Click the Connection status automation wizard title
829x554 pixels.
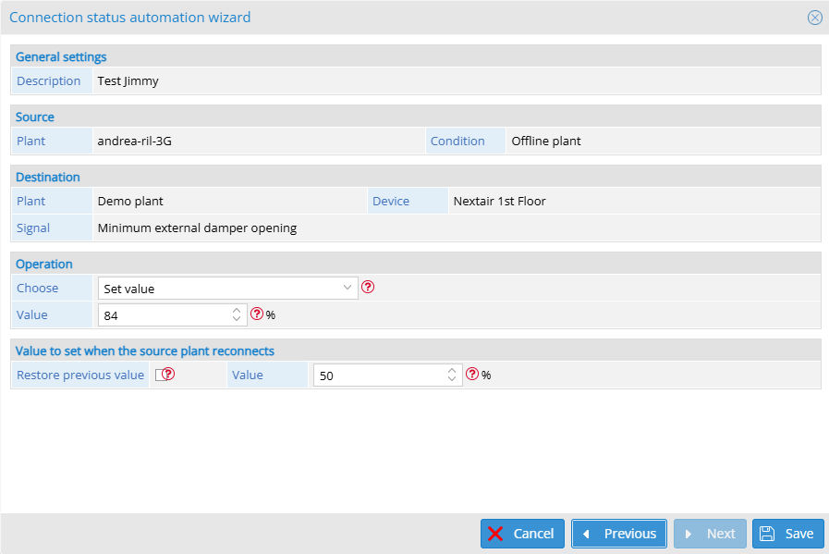click(x=130, y=18)
